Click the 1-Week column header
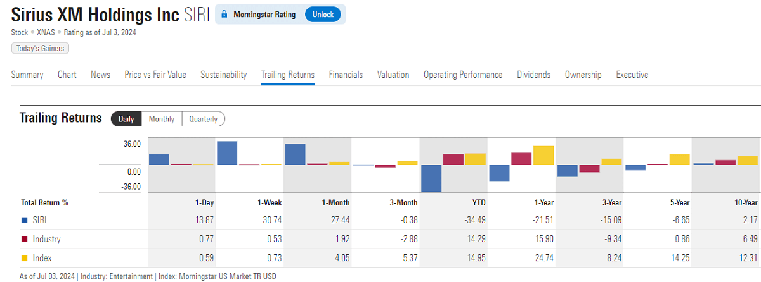This screenshot has width=761, height=282. pos(270,203)
